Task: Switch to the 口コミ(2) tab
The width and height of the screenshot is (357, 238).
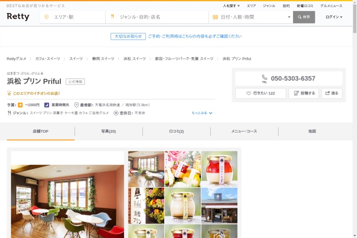Action: 176,131
